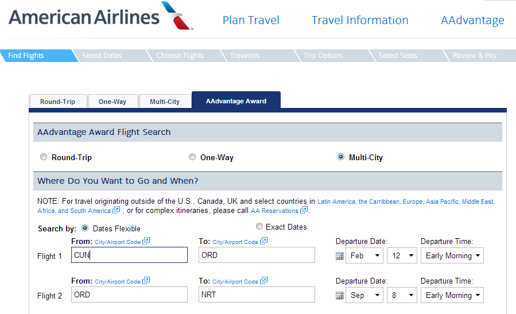This screenshot has height=314, width=516.
Task: Click external link icon beside Flight 2 From code
Action: (x=146, y=281)
